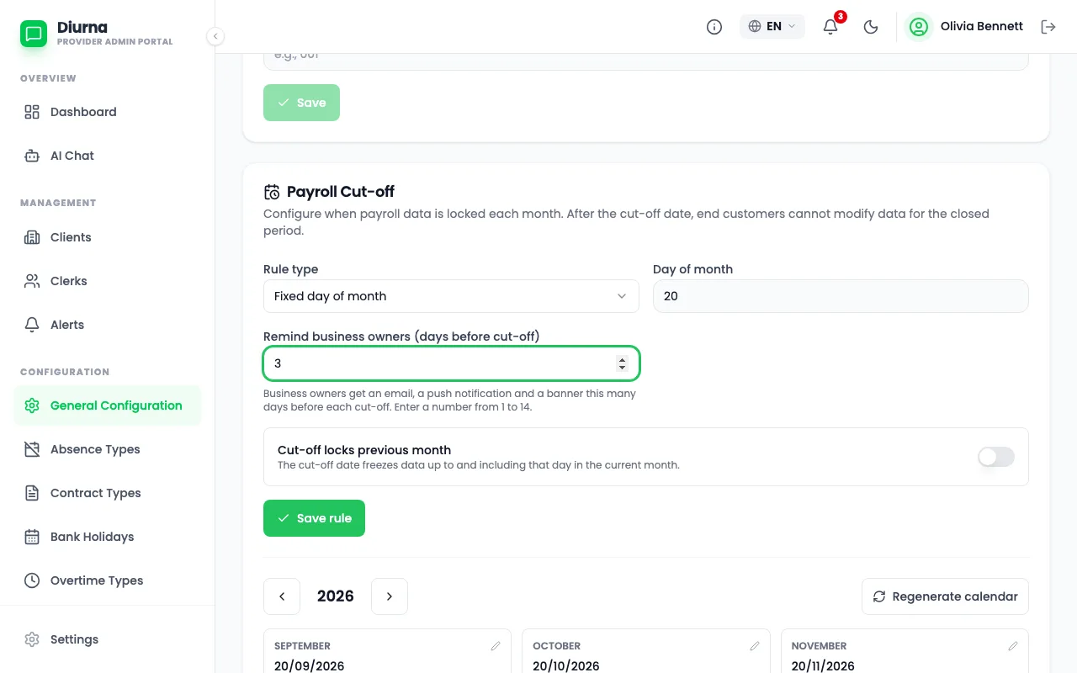Click Regenerate calendar button
The width and height of the screenshot is (1077, 673).
(945, 596)
